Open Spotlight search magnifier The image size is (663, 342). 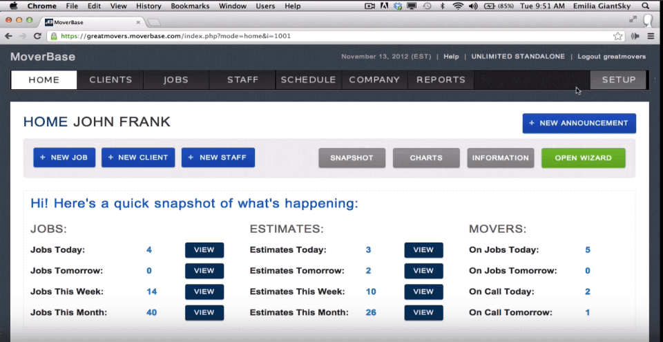click(645, 6)
